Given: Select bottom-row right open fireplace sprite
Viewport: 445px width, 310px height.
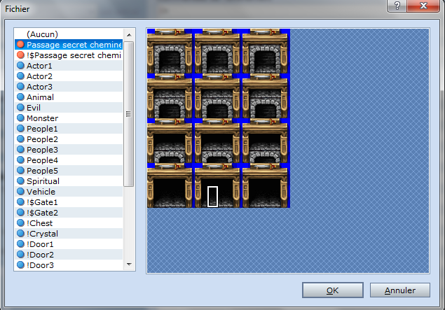Looking at the screenshot, I should point(265,185).
